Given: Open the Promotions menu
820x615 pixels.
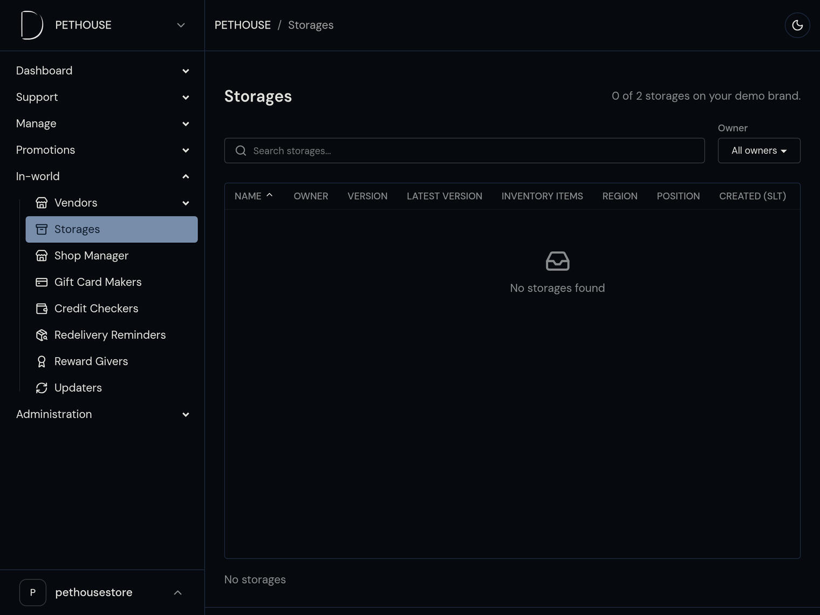Looking at the screenshot, I should pos(102,150).
